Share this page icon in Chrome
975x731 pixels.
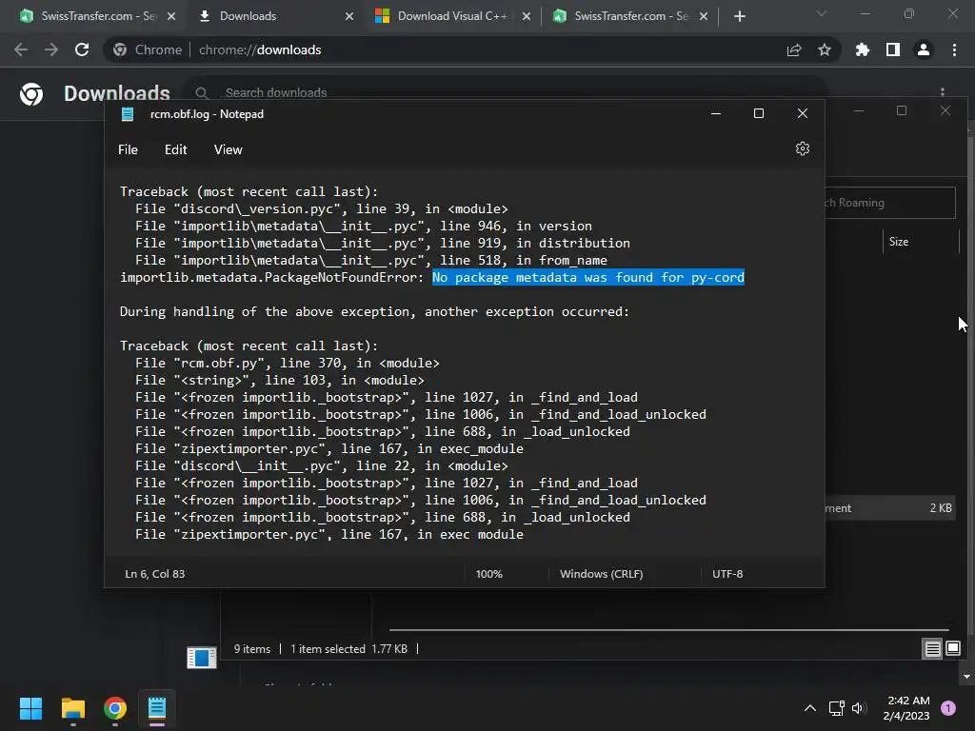click(794, 49)
